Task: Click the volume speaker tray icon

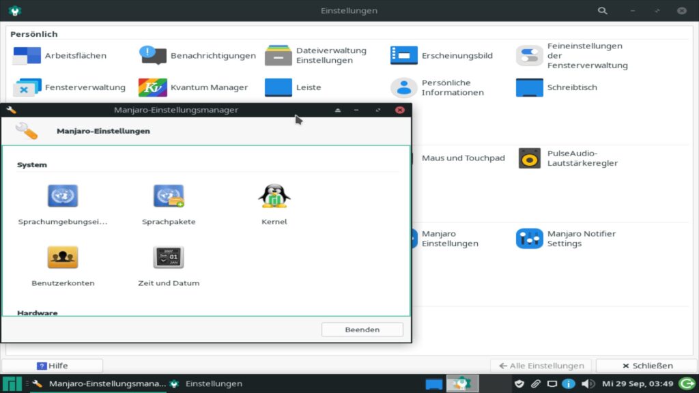Action: point(588,383)
